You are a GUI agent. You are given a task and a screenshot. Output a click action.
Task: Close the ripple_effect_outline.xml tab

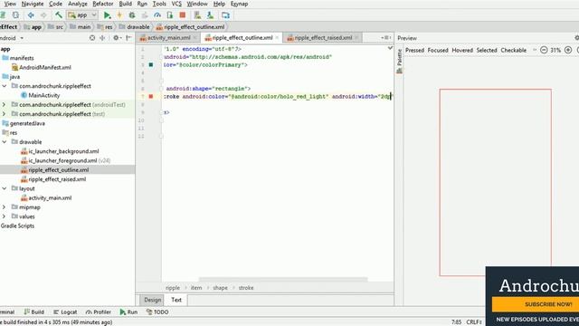click(277, 38)
